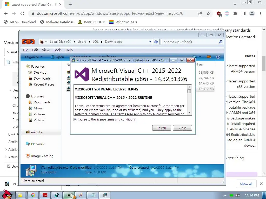Open the Help menu in Explorer
This screenshot has width=266, height=199.
point(69,50)
